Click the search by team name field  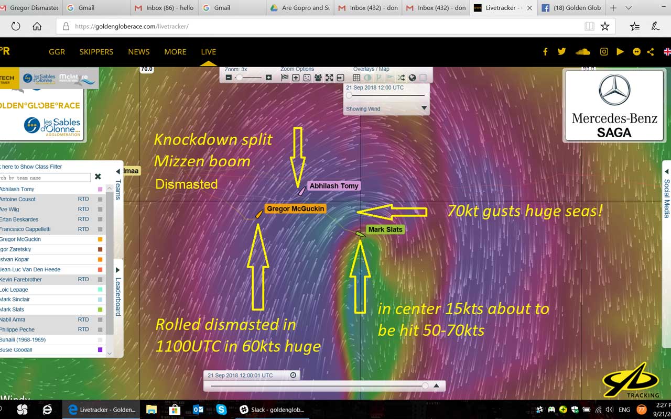(x=45, y=178)
